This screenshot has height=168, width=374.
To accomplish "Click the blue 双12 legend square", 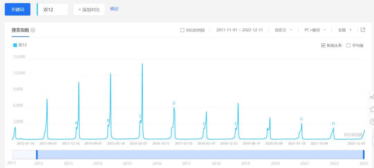I will pos(15,45).
